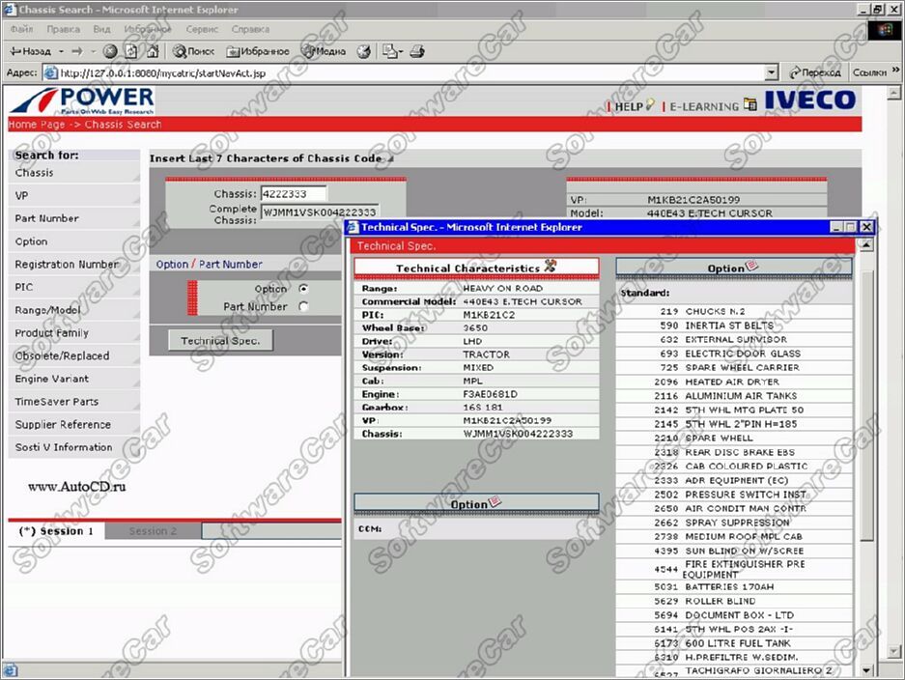Click the IE Stop button in toolbar
905x680 pixels.
[x=110, y=51]
